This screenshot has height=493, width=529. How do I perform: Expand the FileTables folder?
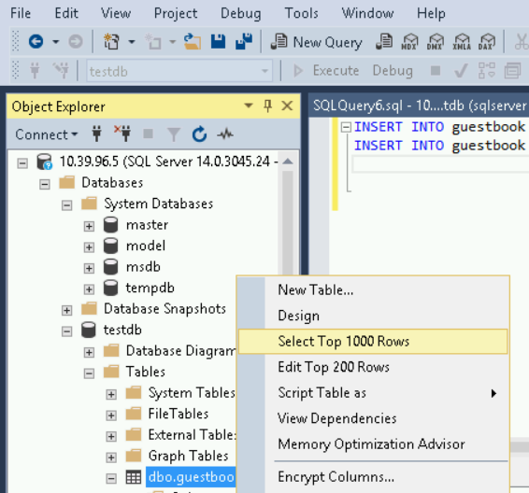111,416
